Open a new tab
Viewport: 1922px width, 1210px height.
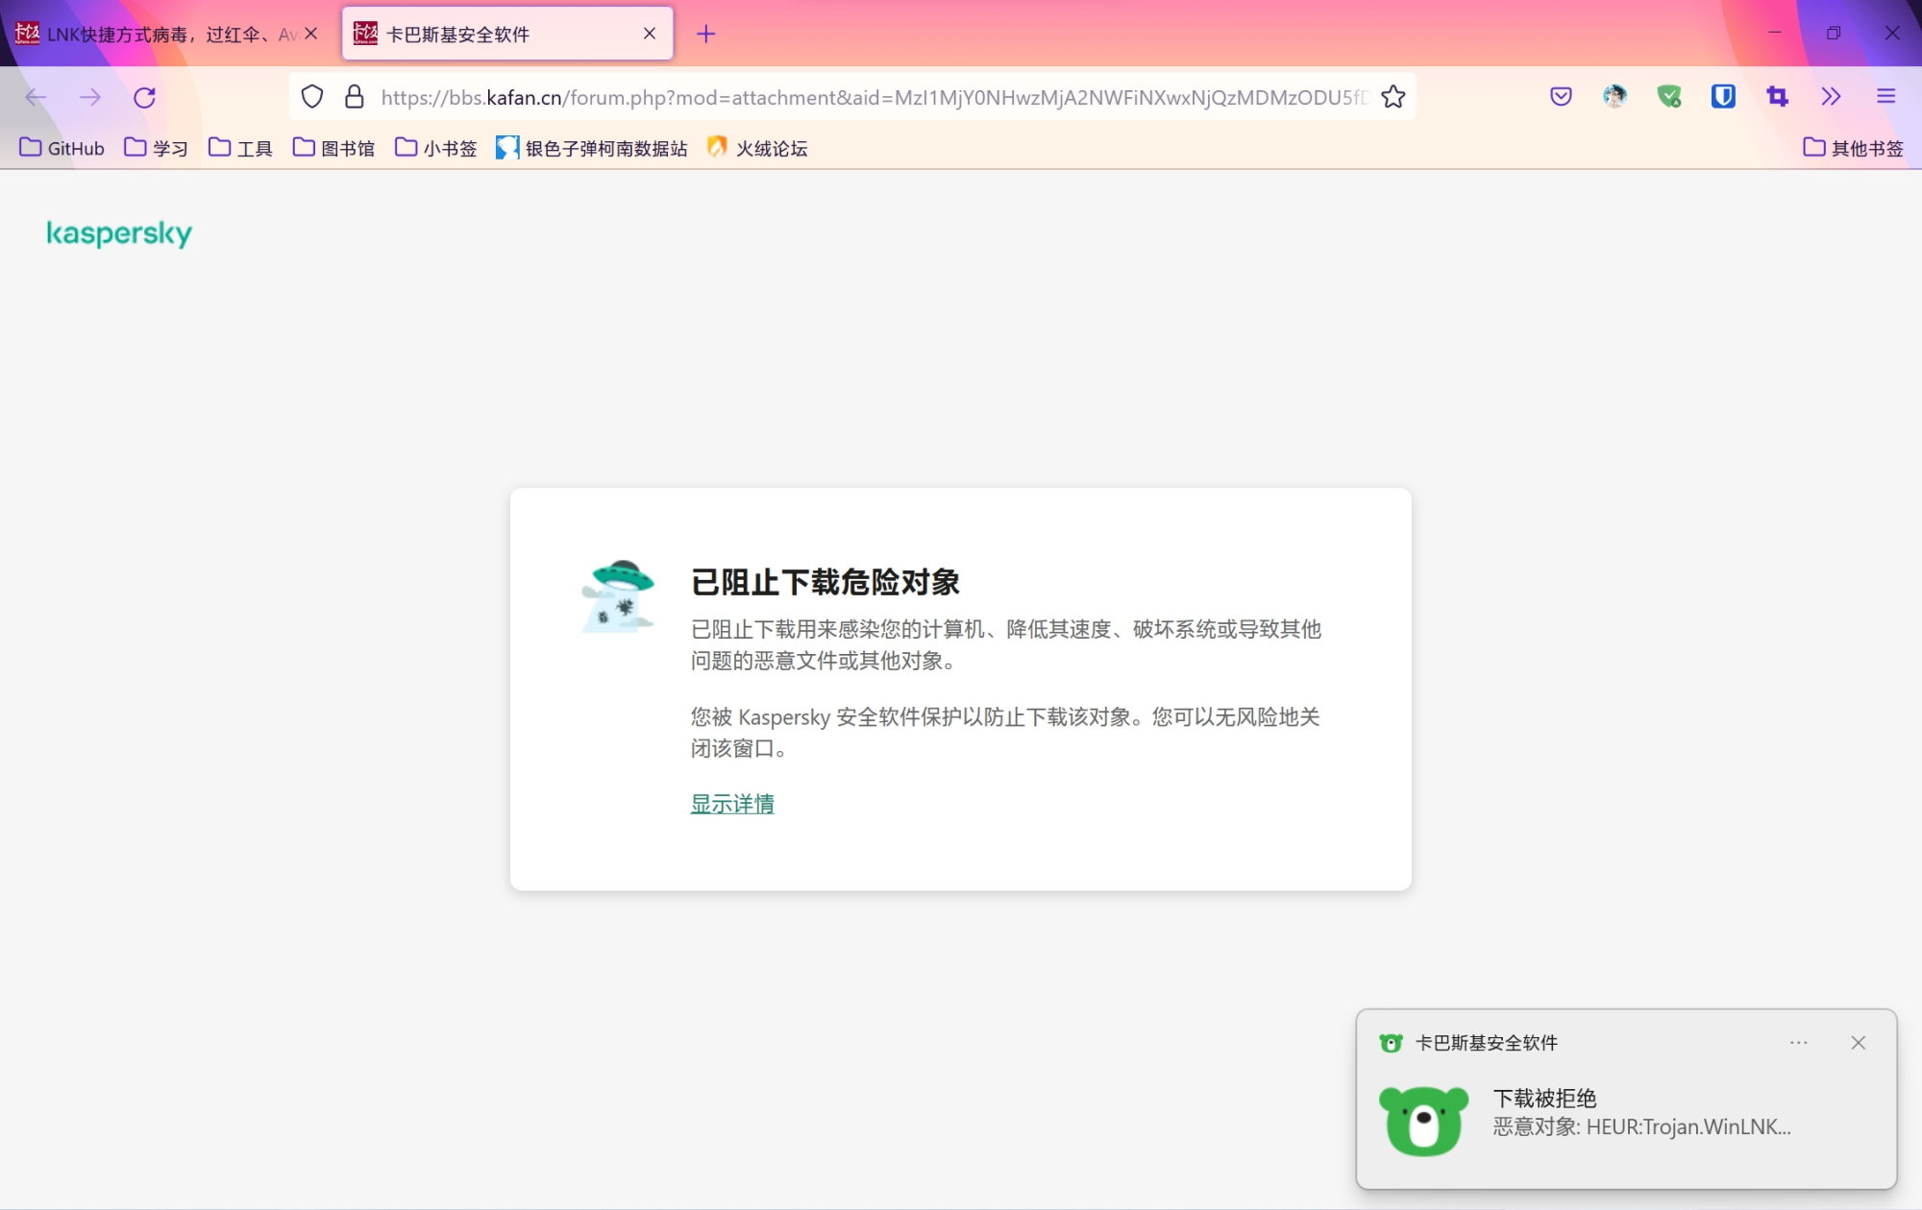point(706,35)
